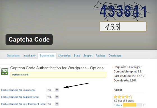Click 'Enable Captcha for Login form:' label

click(18, 90)
